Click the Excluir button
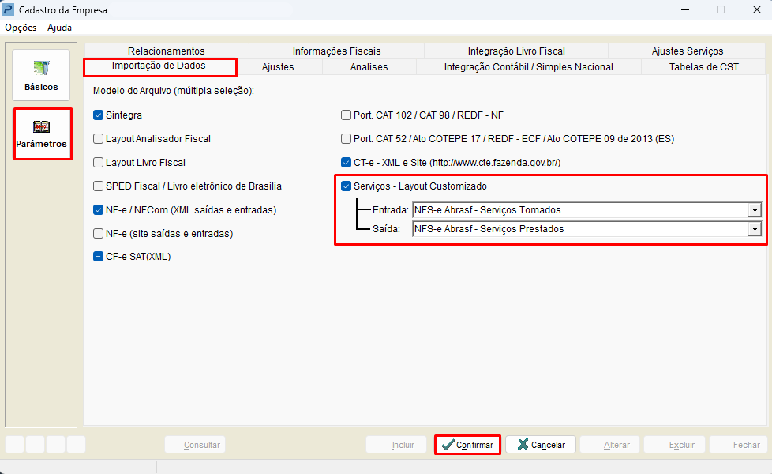 click(x=675, y=445)
